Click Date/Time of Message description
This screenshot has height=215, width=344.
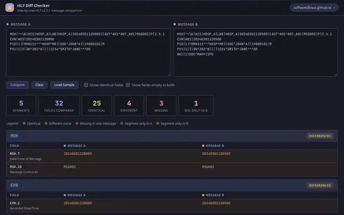26,159
